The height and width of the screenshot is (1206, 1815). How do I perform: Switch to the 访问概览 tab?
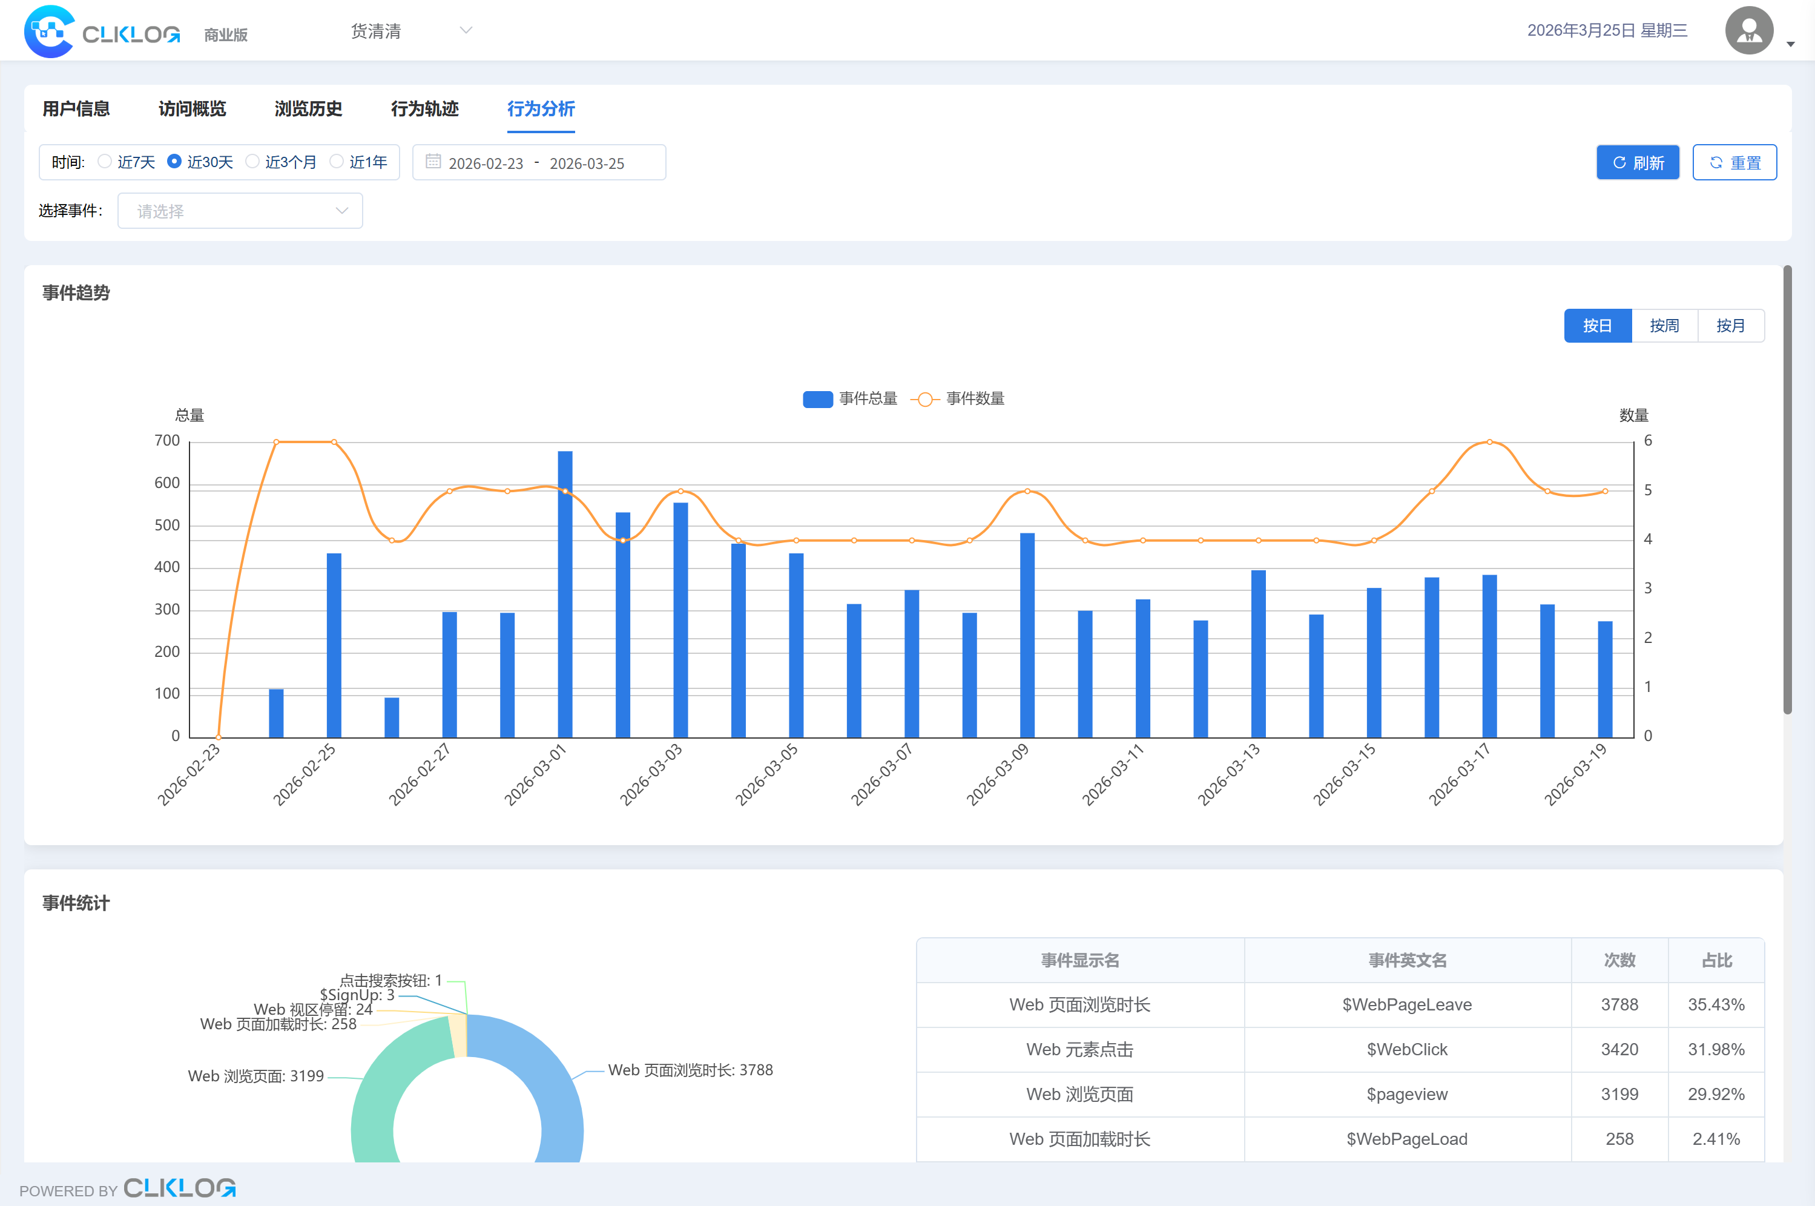click(x=193, y=108)
